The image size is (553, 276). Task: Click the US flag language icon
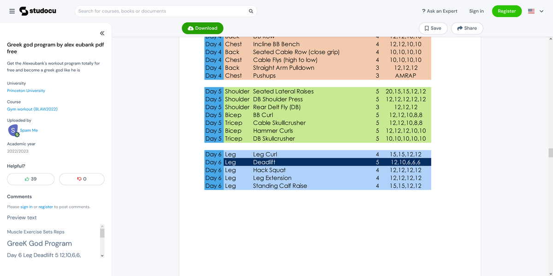pyautogui.click(x=531, y=11)
